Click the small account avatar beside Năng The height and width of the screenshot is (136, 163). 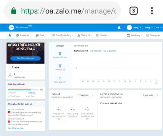pos(11,68)
